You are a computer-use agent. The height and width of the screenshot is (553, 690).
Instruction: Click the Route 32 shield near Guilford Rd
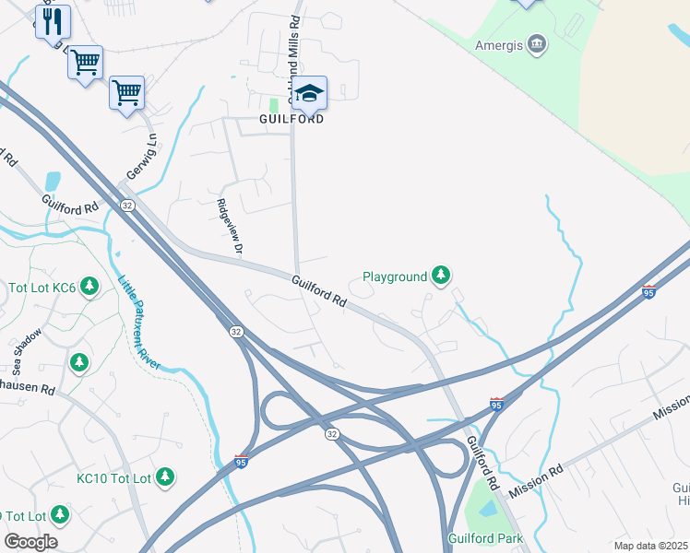point(127,206)
